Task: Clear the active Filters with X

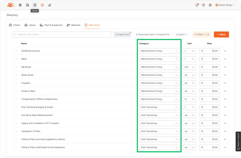Action: [208, 34]
